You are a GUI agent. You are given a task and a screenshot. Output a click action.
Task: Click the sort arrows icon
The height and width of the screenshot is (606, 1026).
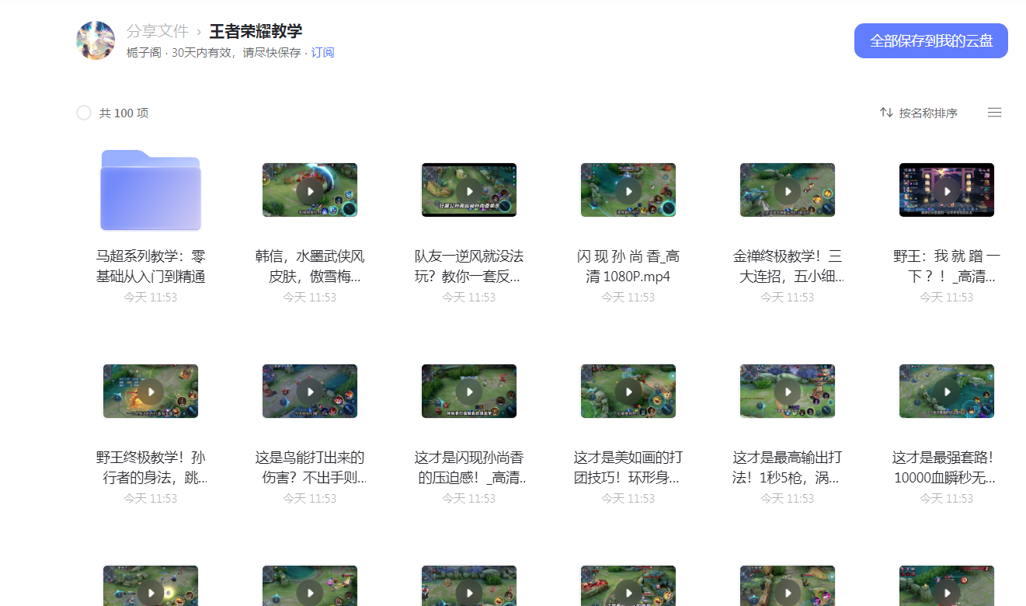pos(886,113)
